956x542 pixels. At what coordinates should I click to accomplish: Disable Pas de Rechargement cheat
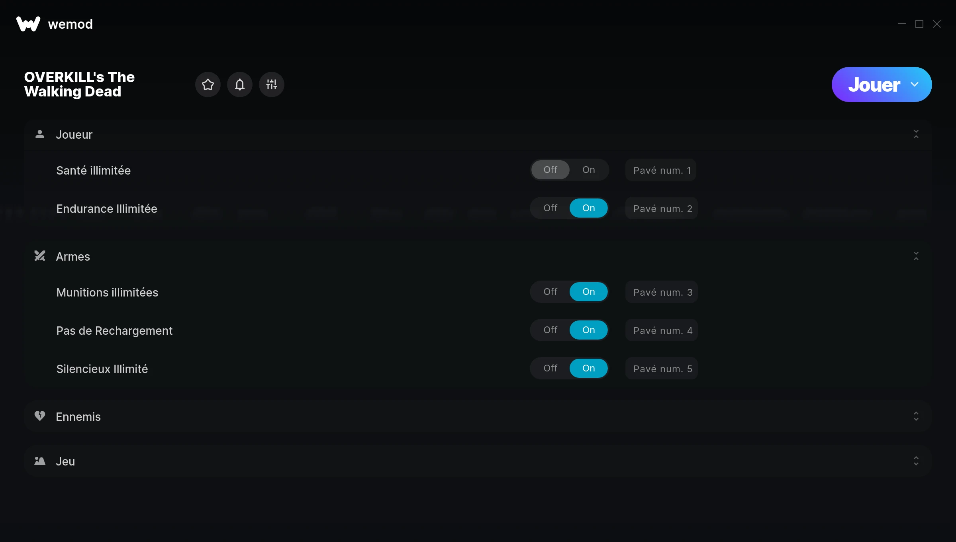(550, 330)
